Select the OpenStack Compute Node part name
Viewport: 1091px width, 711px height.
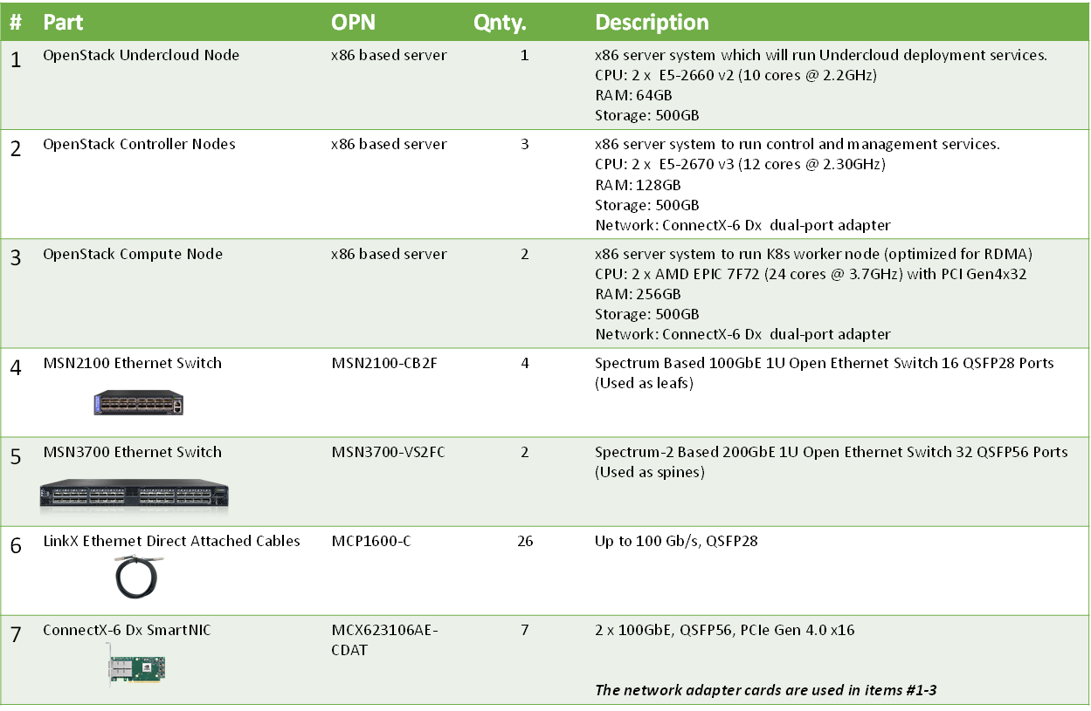tap(133, 254)
